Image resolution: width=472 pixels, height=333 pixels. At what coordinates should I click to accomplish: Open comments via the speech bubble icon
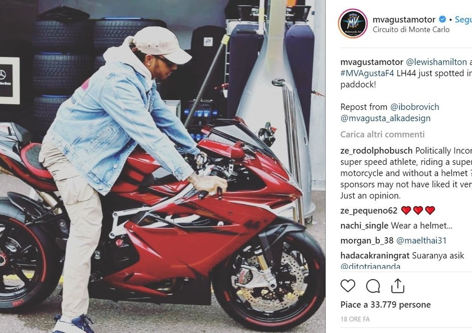(373, 286)
